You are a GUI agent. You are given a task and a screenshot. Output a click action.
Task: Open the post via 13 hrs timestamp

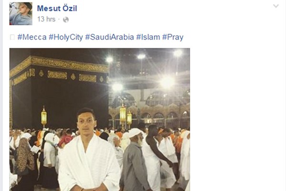pos(46,19)
